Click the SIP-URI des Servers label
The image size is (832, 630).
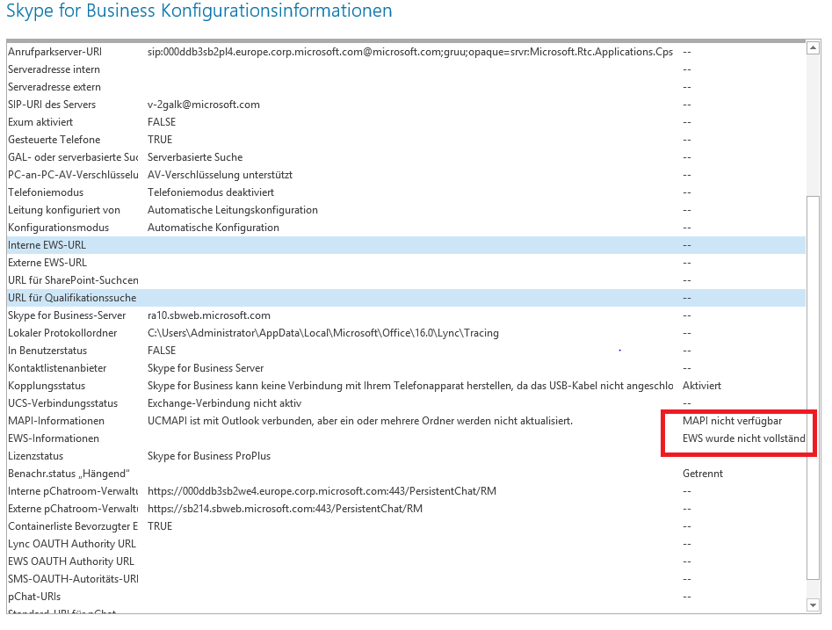pos(52,105)
